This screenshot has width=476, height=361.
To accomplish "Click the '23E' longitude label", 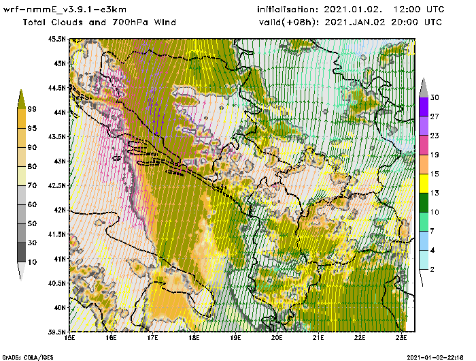I will click(401, 338).
